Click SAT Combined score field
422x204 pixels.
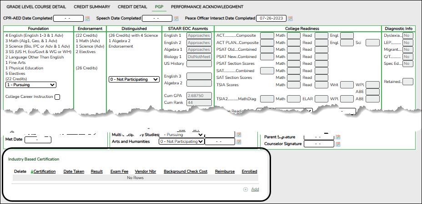coord(267,71)
